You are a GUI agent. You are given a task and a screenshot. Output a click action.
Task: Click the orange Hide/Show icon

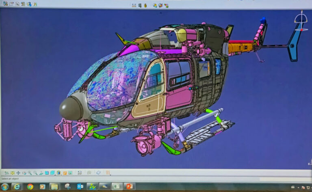(65, 173)
